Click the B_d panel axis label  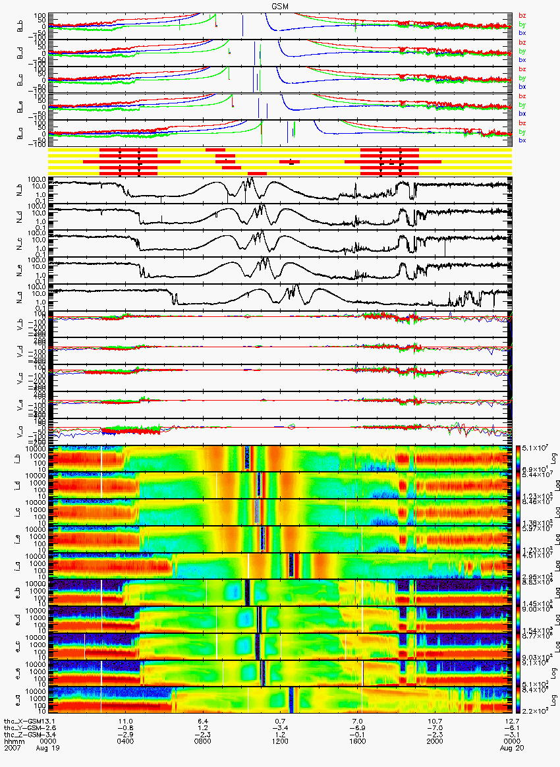click(20, 53)
